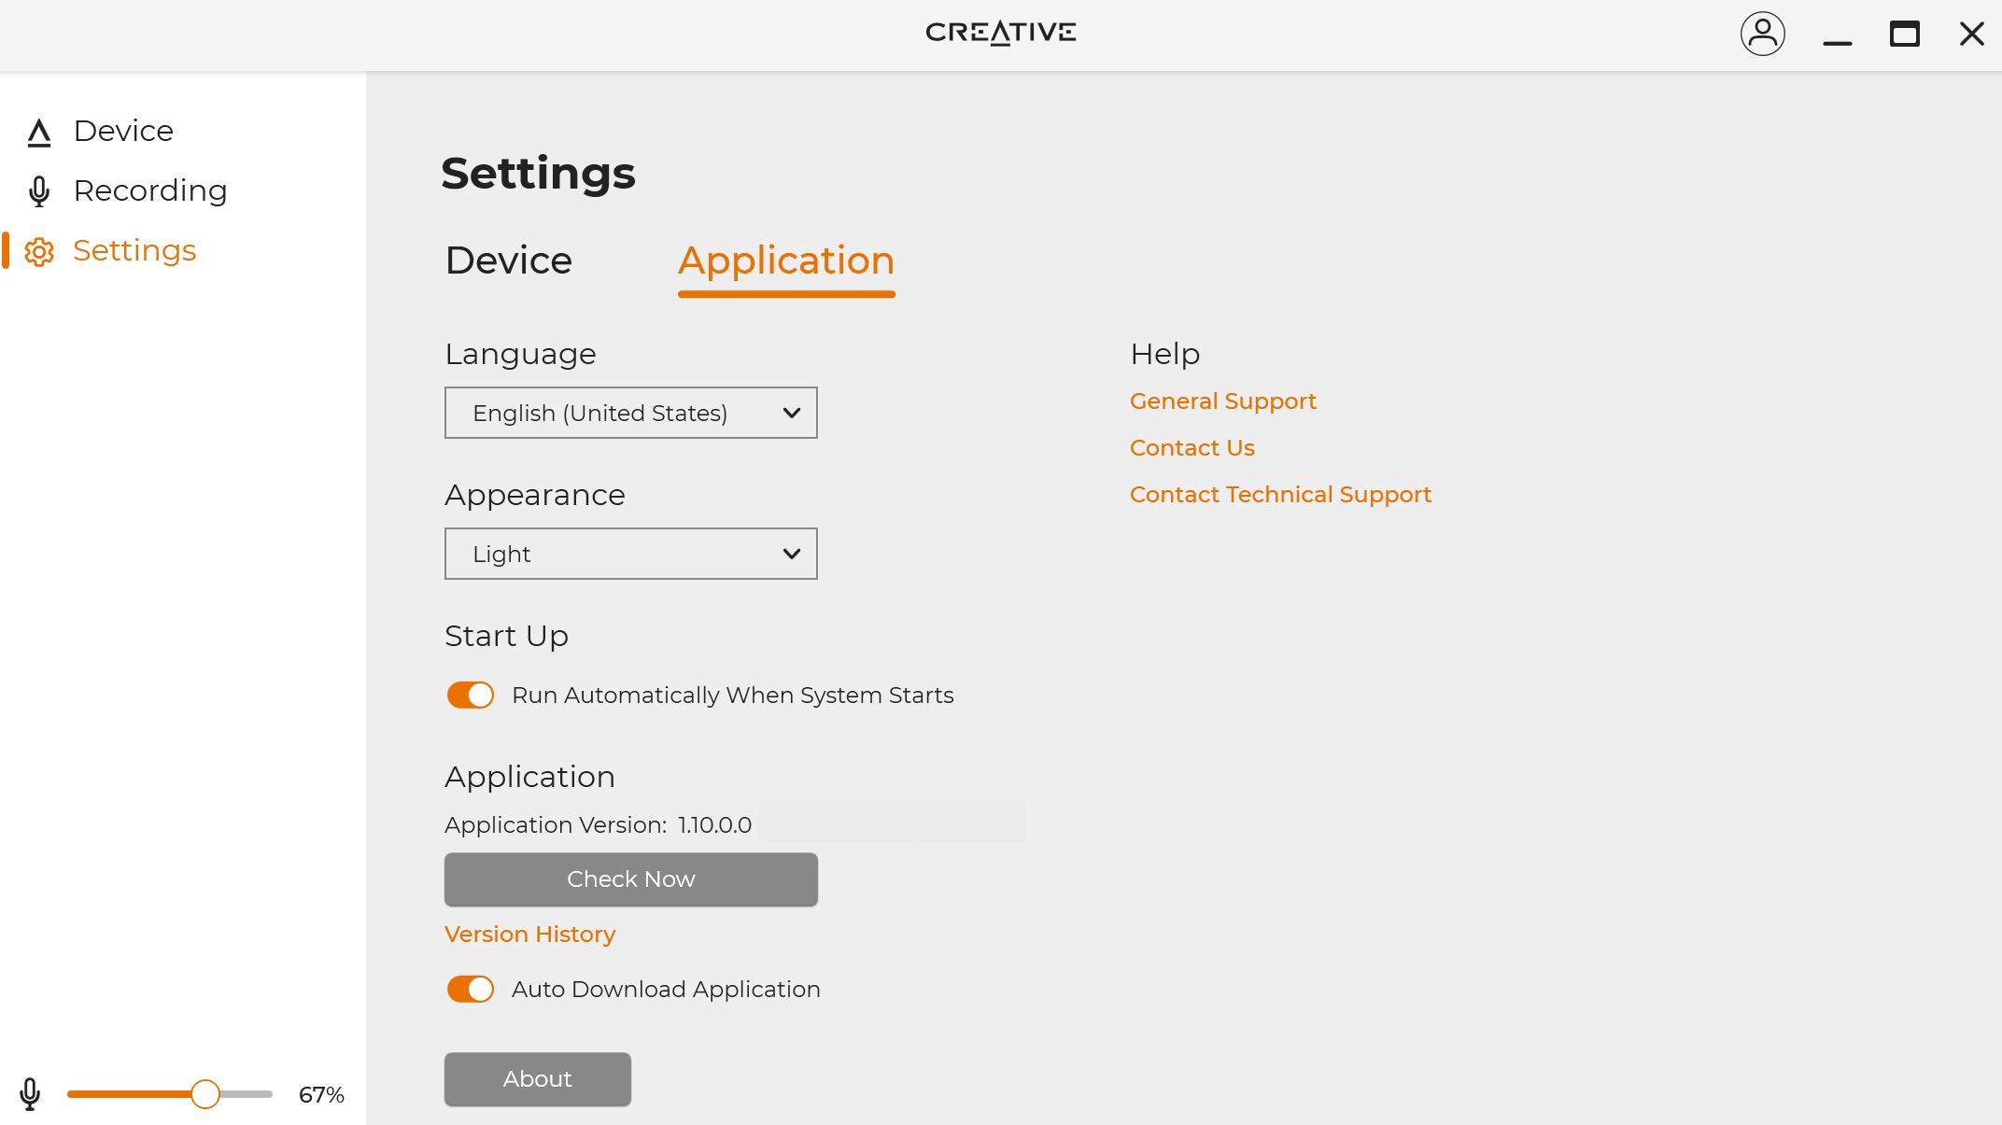Select the Application settings tab
The height and width of the screenshot is (1125, 2002).
pyautogui.click(x=785, y=260)
